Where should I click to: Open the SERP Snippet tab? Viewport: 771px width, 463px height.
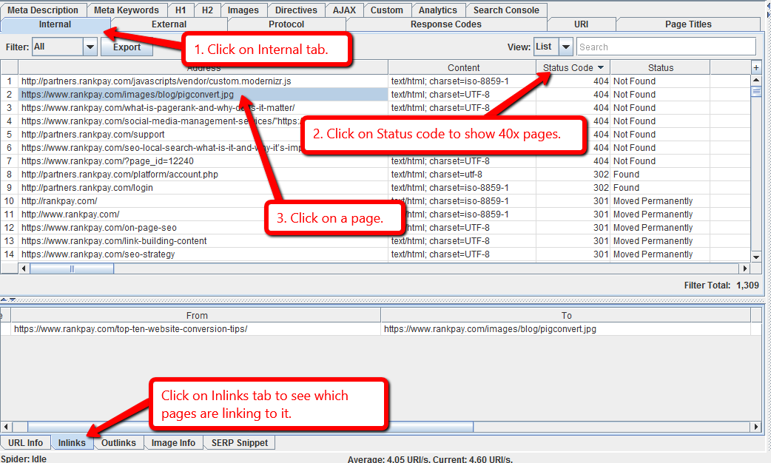point(240,442)
